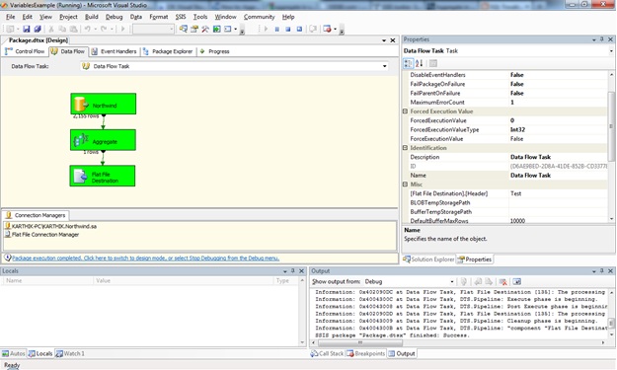Collapse the Forced Execution Value category
The width and height of the screenshot is (617, 370).
(405, 111)
